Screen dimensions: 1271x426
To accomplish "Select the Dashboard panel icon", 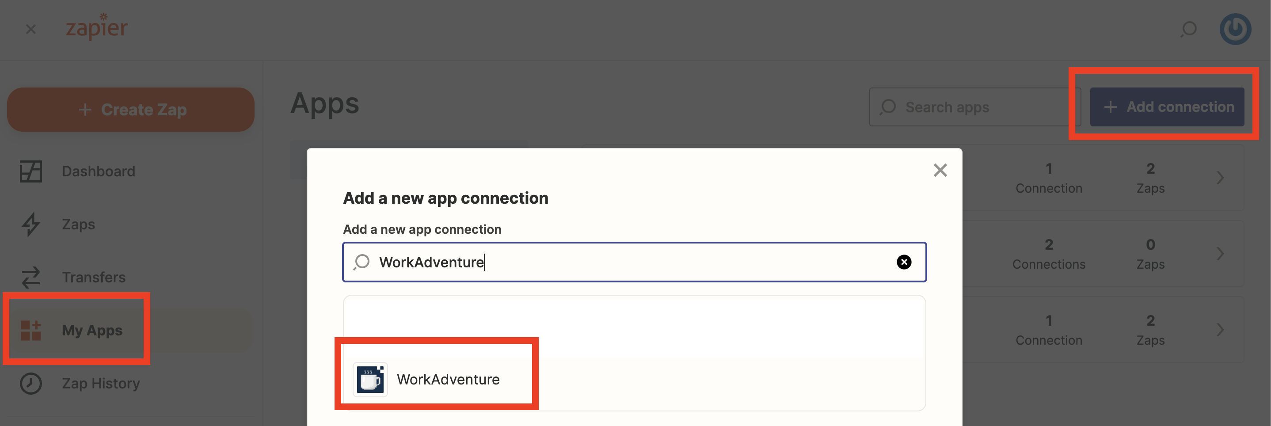I will [30, 171].
